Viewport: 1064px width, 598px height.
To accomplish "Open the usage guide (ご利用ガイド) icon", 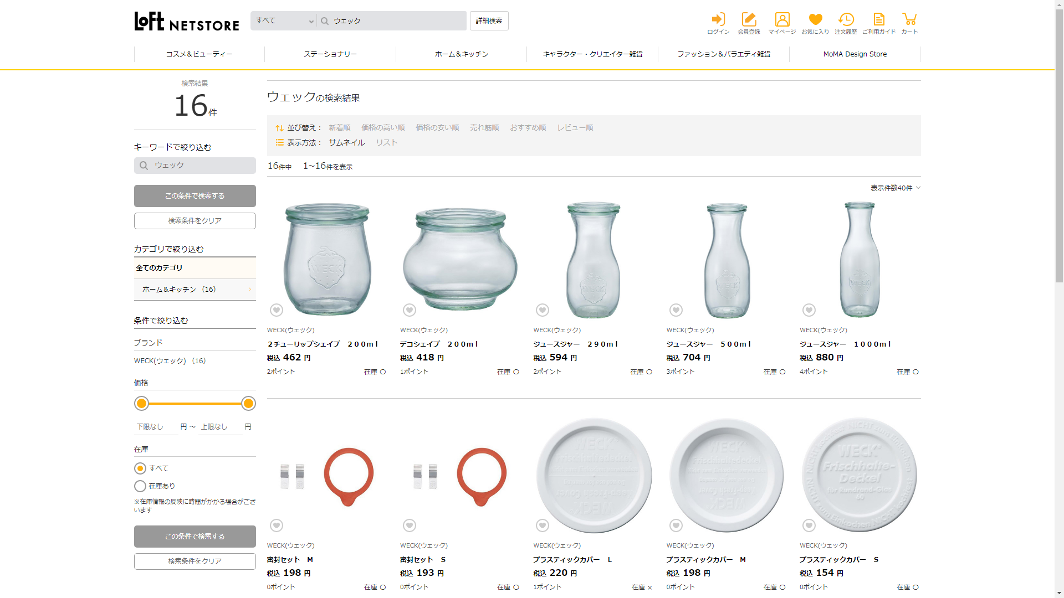I will 878,23.
